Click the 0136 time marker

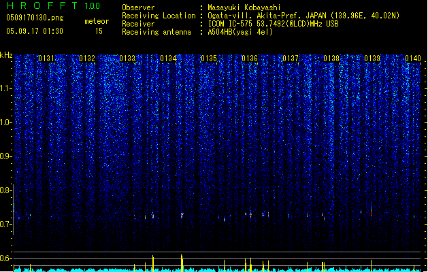coord(250,58)
